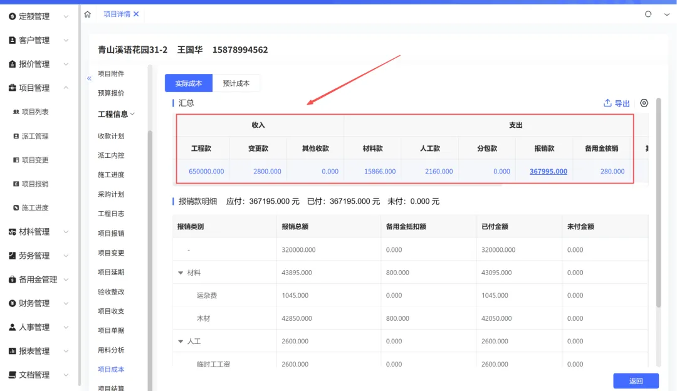Open 项目附件 in project menu

[x=111, y=73]
